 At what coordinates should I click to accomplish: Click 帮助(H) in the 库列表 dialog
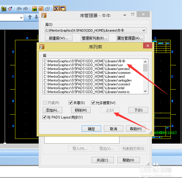pyautogui.click(x=136, y=129)
